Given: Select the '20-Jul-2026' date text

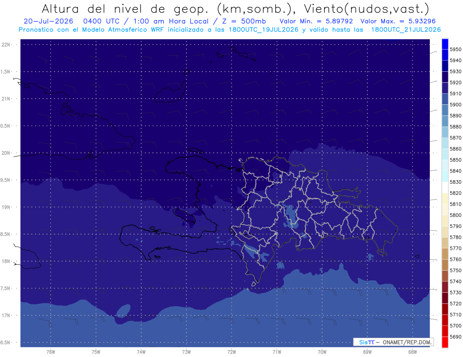Looking at the screenshot, I should tap(48, 21).
